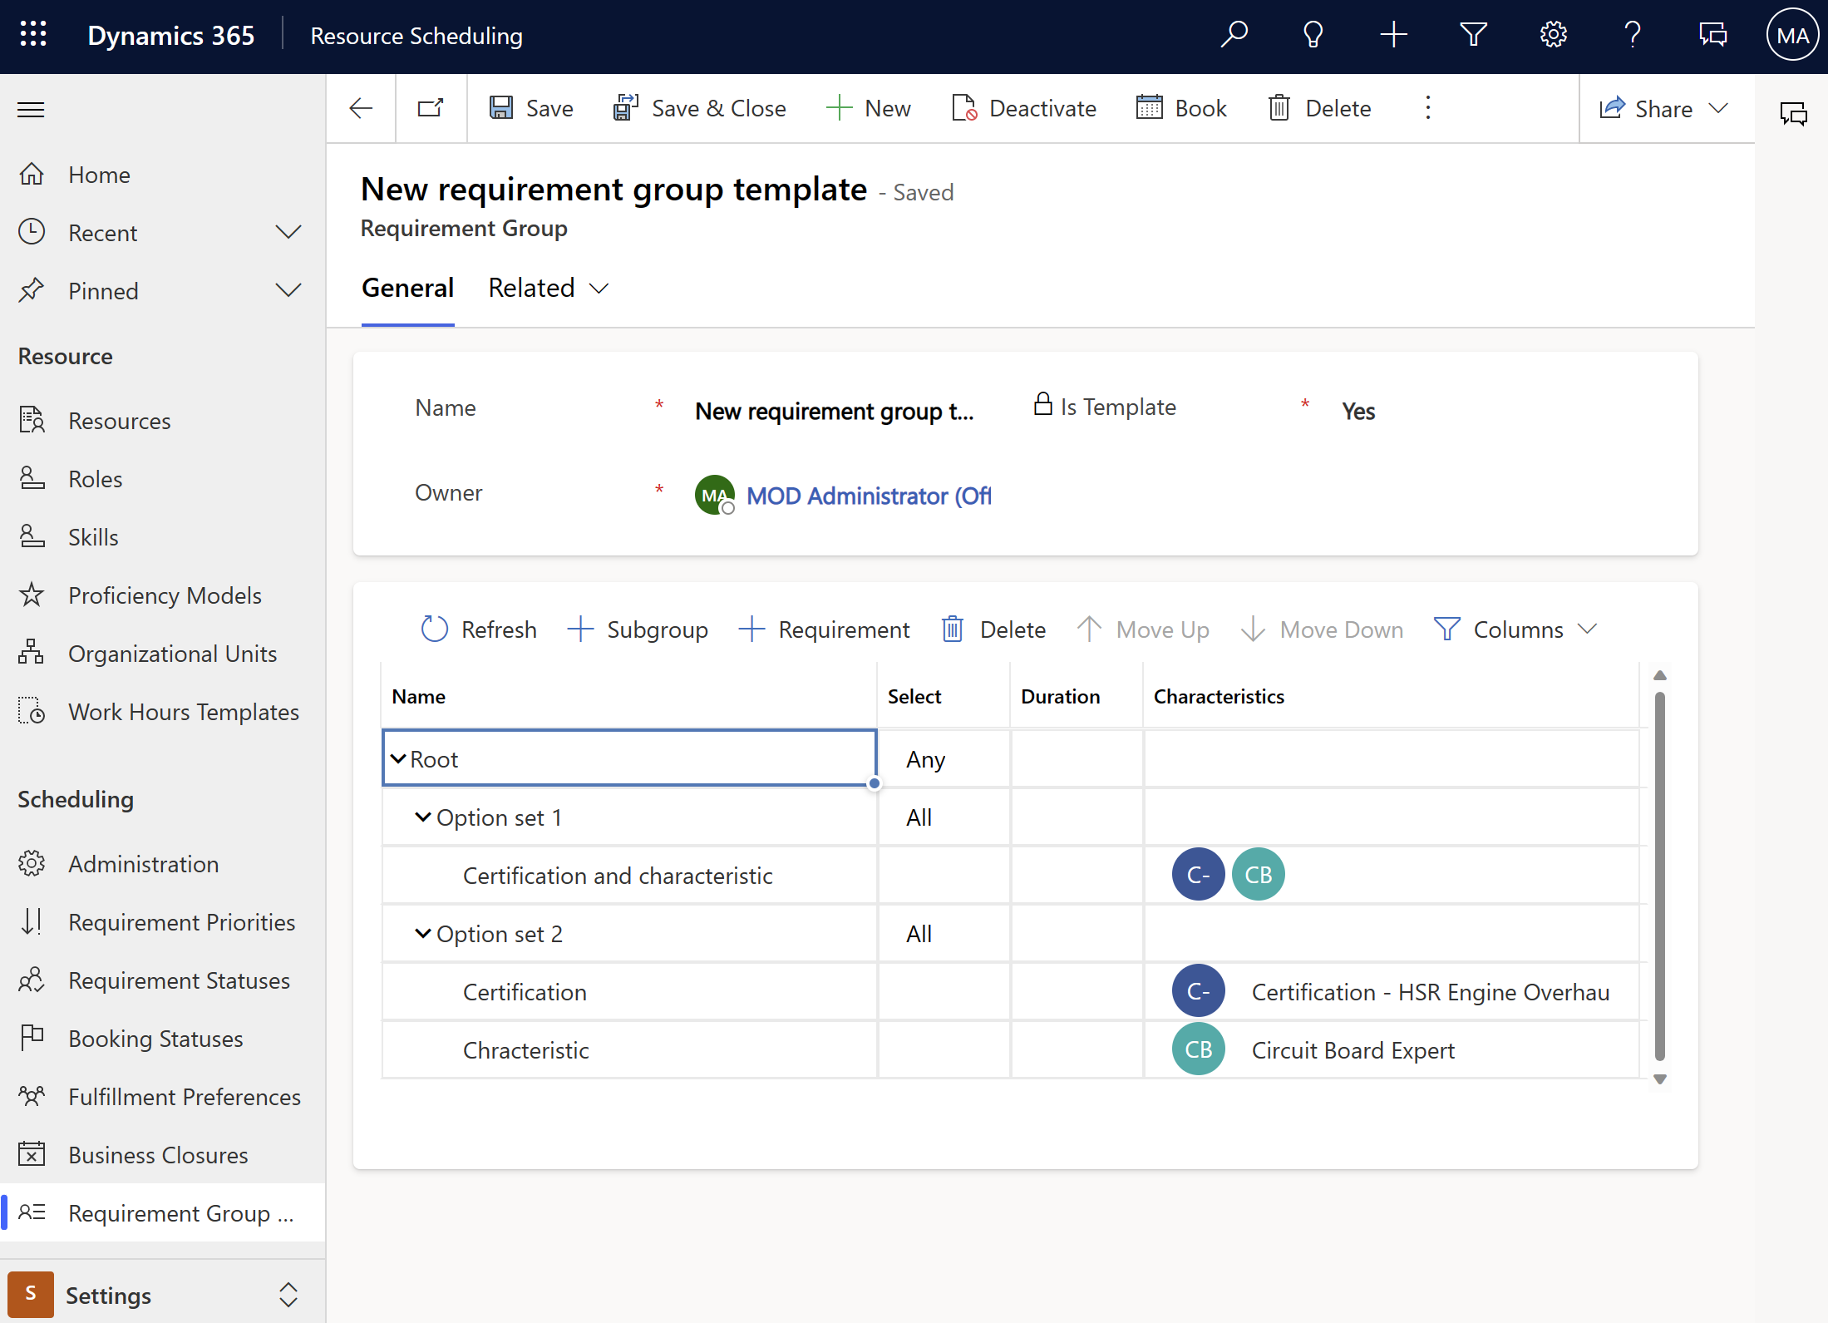Expand the Root group chevron
This screenshot has width=1828, height=1323.
point(397,758)
